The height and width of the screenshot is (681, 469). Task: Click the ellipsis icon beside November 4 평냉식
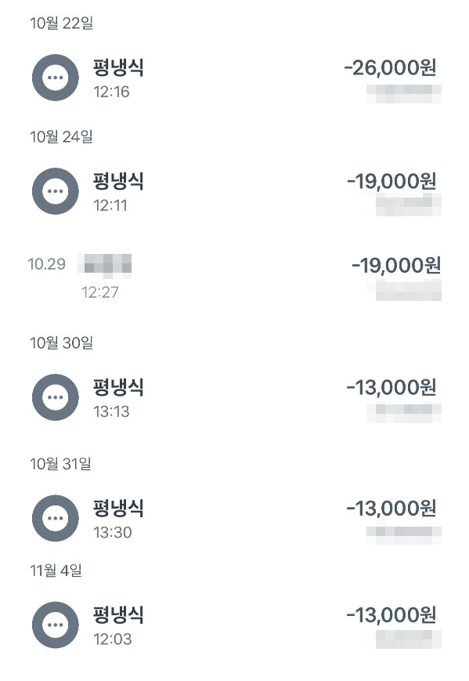53,623
